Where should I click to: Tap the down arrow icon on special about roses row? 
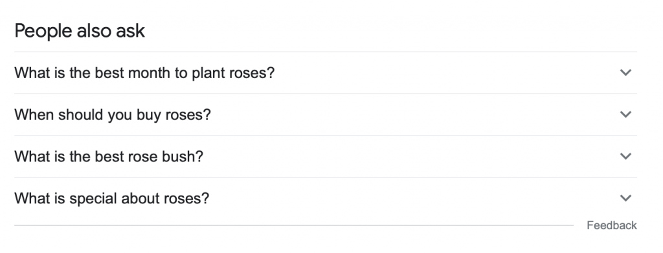(625, 197)
